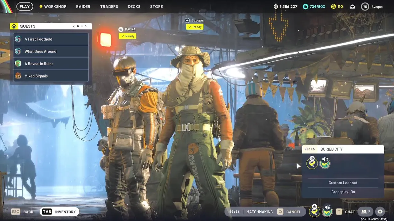This screenshot has height=221, width=394.
Task: Click the teal stash capacity icon
Action: tap(305, 6)
